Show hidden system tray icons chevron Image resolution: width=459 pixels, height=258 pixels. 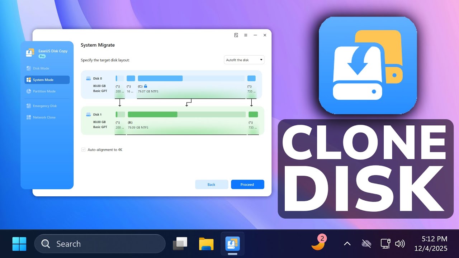click(347, 244)
